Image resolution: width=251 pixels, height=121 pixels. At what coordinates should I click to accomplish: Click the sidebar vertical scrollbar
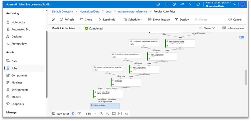47,64
